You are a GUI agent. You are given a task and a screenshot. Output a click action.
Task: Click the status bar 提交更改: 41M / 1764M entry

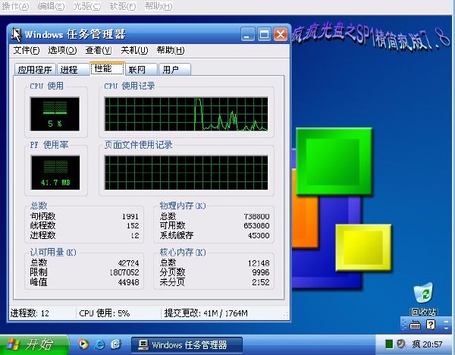(x=206, y=313)
